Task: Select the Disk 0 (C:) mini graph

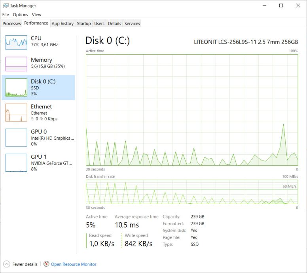Action: [x=16, y=87]
